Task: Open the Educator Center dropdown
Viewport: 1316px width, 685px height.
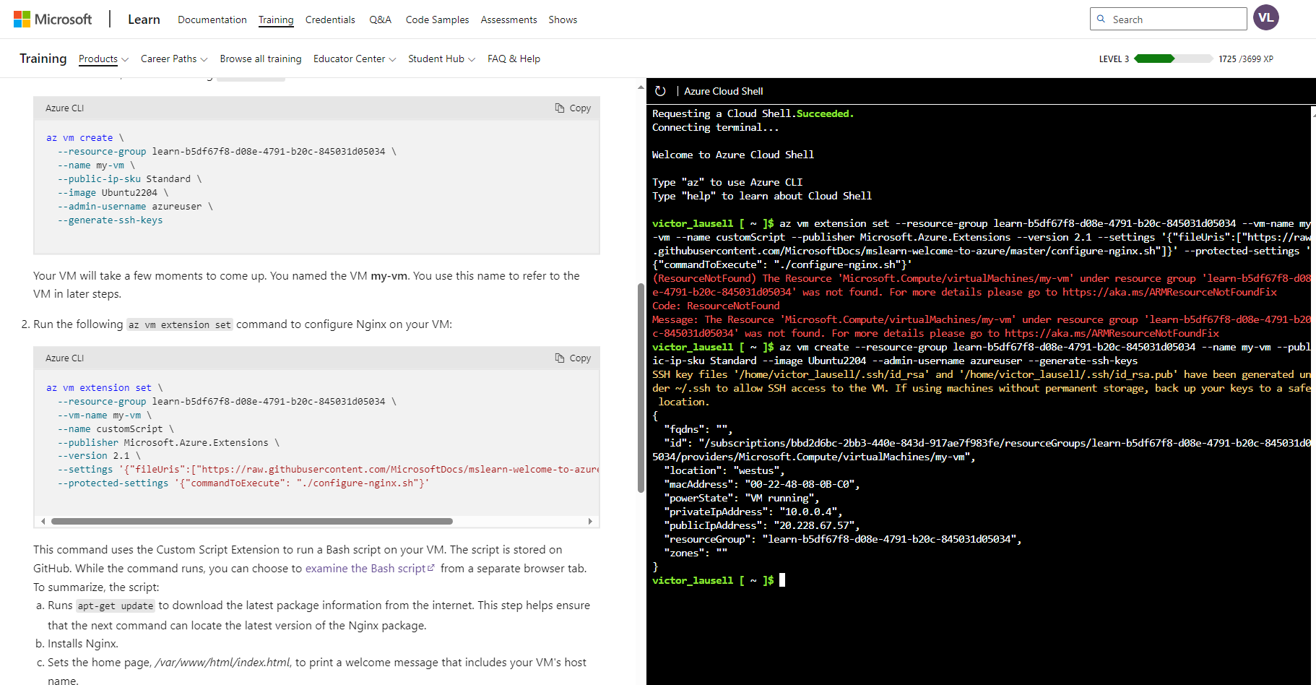Action: pos(354,59)
